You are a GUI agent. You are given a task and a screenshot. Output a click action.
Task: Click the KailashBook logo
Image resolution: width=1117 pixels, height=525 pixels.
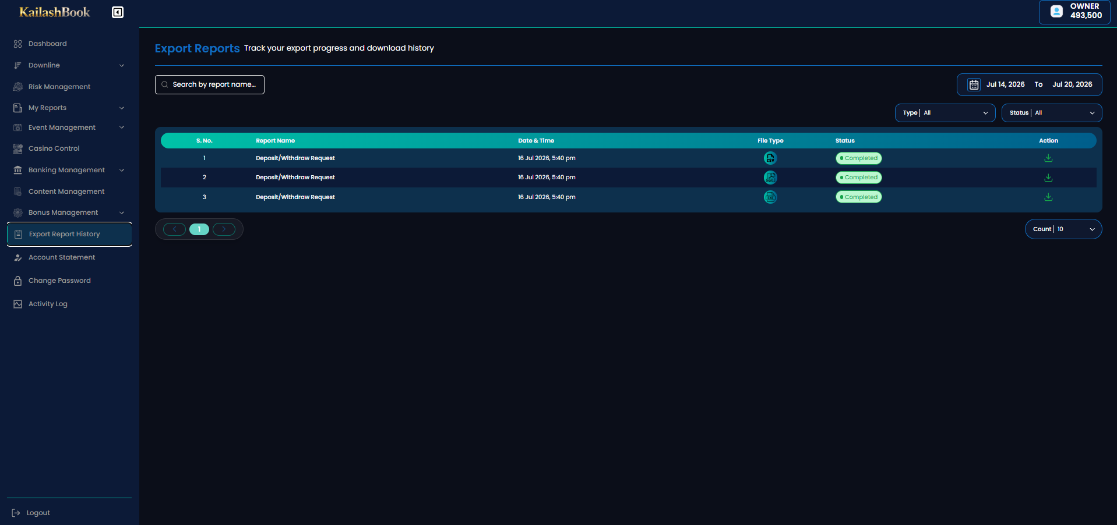55,12
